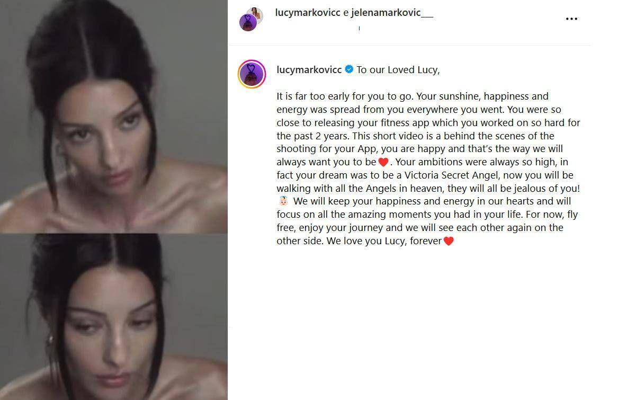
Task: Open lucymarkovicc username beside the caption text
Action: pyautogui.click(x=309, y=69)
